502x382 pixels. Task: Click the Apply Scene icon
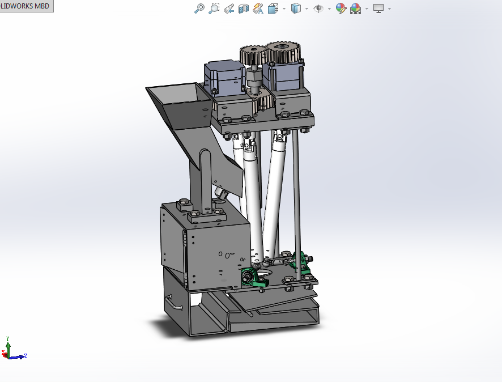[x=355, y=9]
